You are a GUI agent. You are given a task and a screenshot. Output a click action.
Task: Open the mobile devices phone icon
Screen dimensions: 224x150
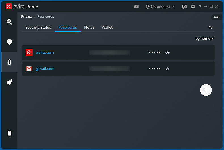click(x=9, y=134)
